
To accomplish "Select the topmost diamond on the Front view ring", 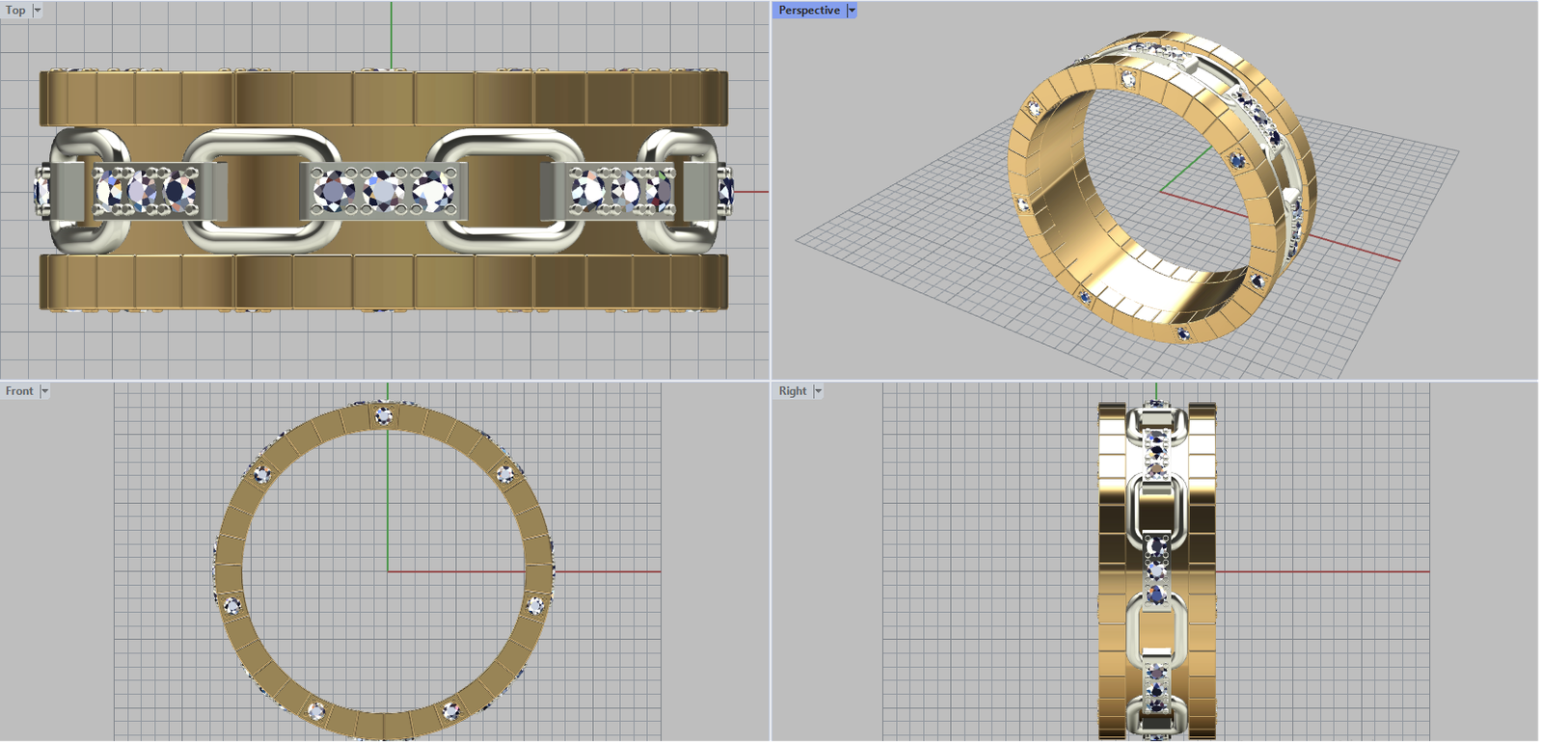I will pos(384,416).
